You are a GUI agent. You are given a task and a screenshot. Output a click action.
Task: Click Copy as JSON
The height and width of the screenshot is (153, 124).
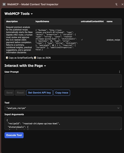click(42, 58)
